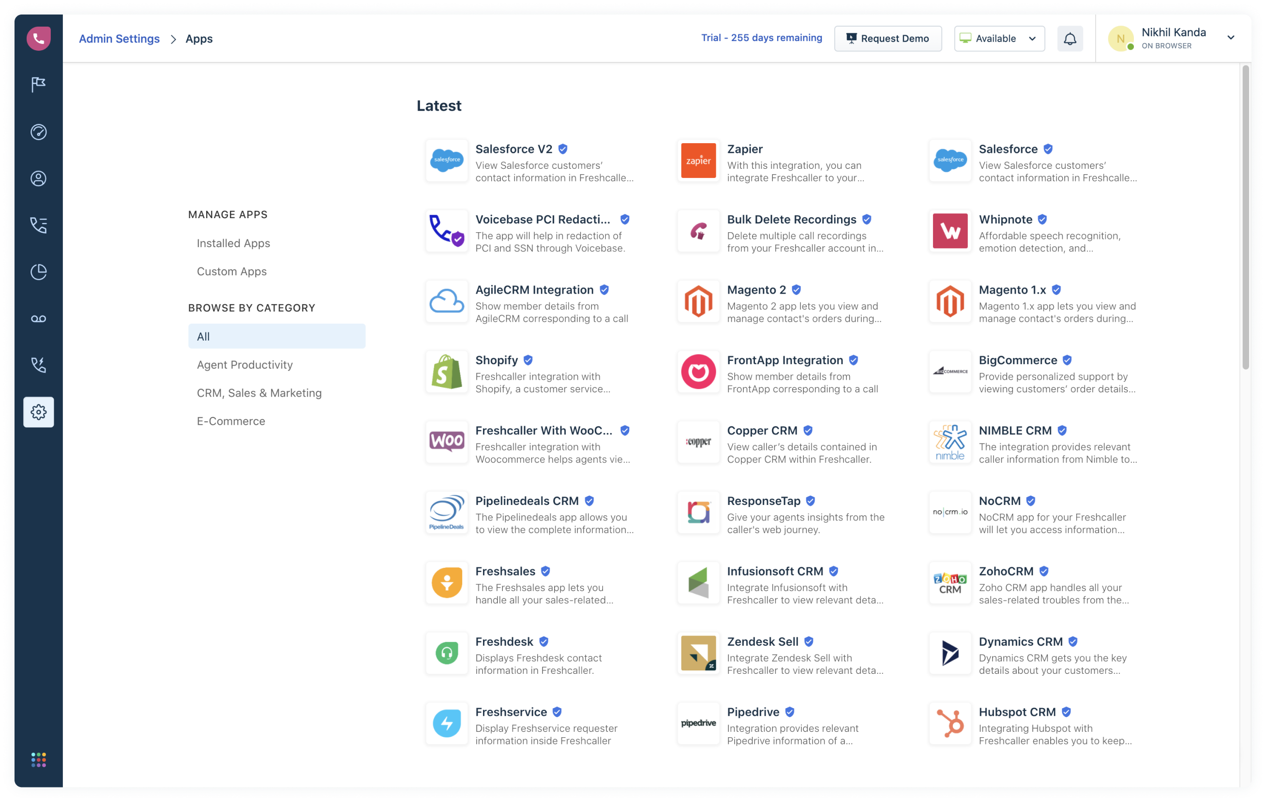Screen dimensions: 1266x802
Task: Toggle availability status indicator
Action: [998, 38]
